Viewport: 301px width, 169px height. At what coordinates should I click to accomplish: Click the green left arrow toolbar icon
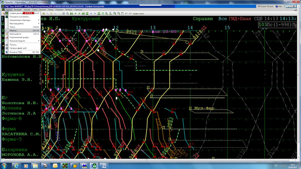75,13
